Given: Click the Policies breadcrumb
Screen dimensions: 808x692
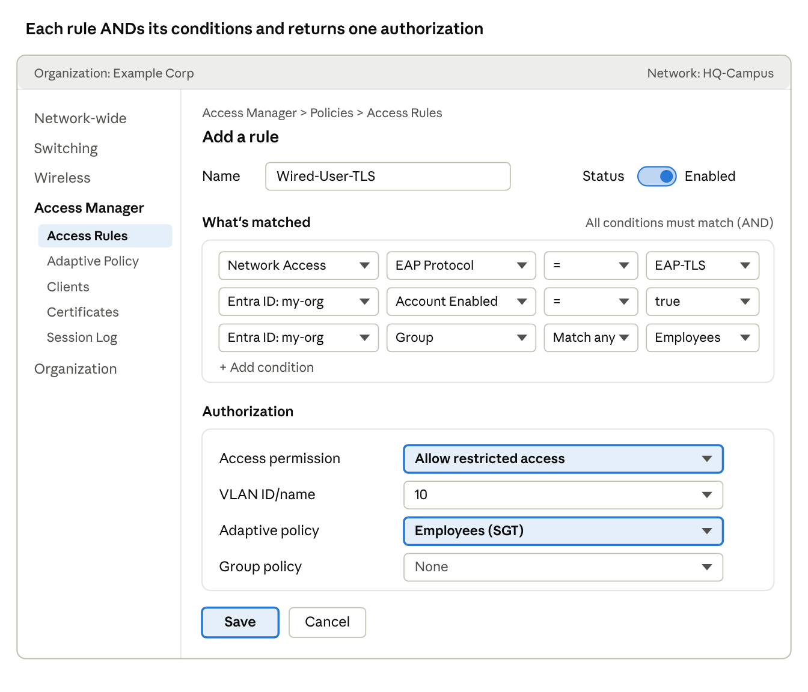Looking at the screenshot, I should pos(332,113).
